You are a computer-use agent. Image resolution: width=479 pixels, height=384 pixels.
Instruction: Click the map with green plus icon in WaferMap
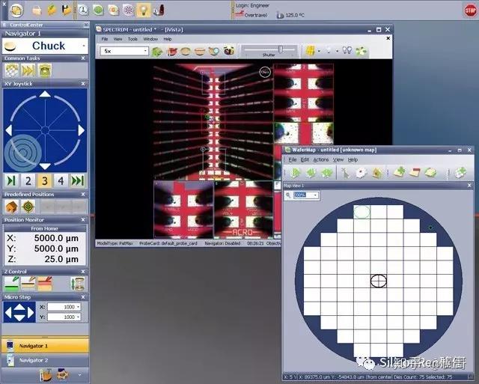(399, 173)
